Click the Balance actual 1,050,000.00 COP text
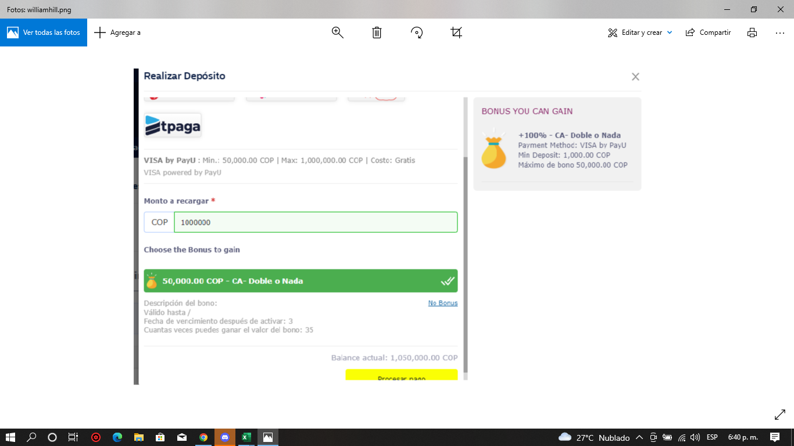 coord(394,358)
